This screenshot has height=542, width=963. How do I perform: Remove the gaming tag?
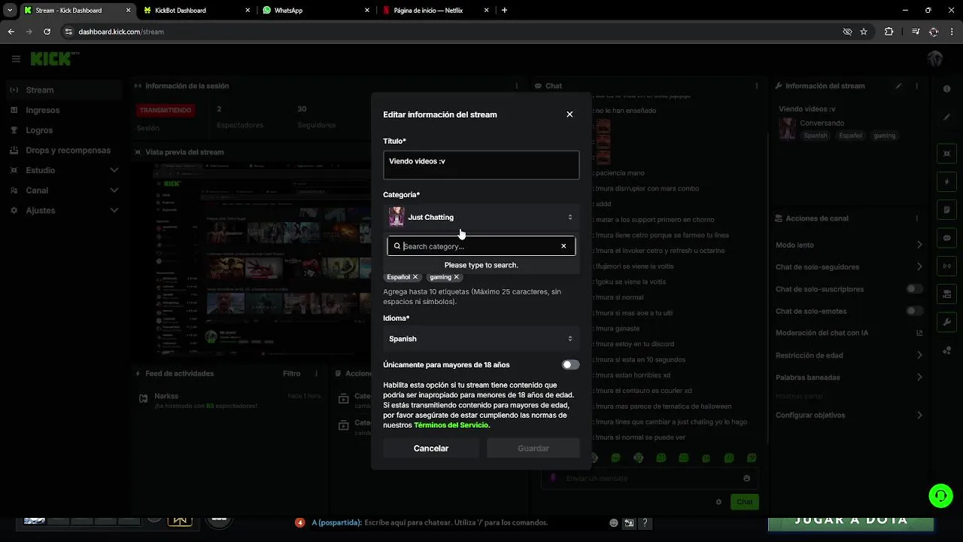click(x=456, y=277)
